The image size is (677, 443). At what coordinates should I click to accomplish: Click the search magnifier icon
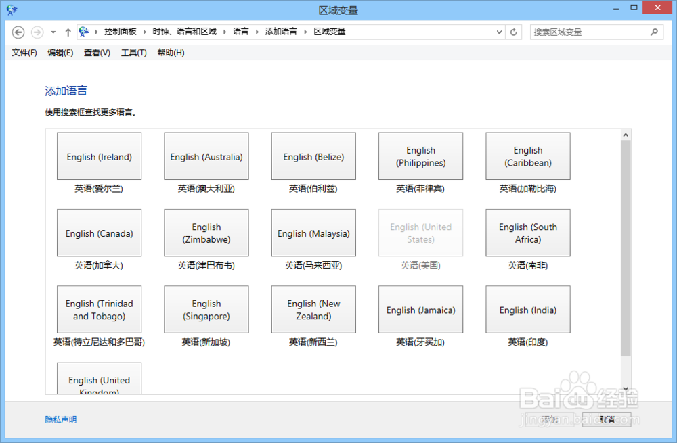pos(654,32)
